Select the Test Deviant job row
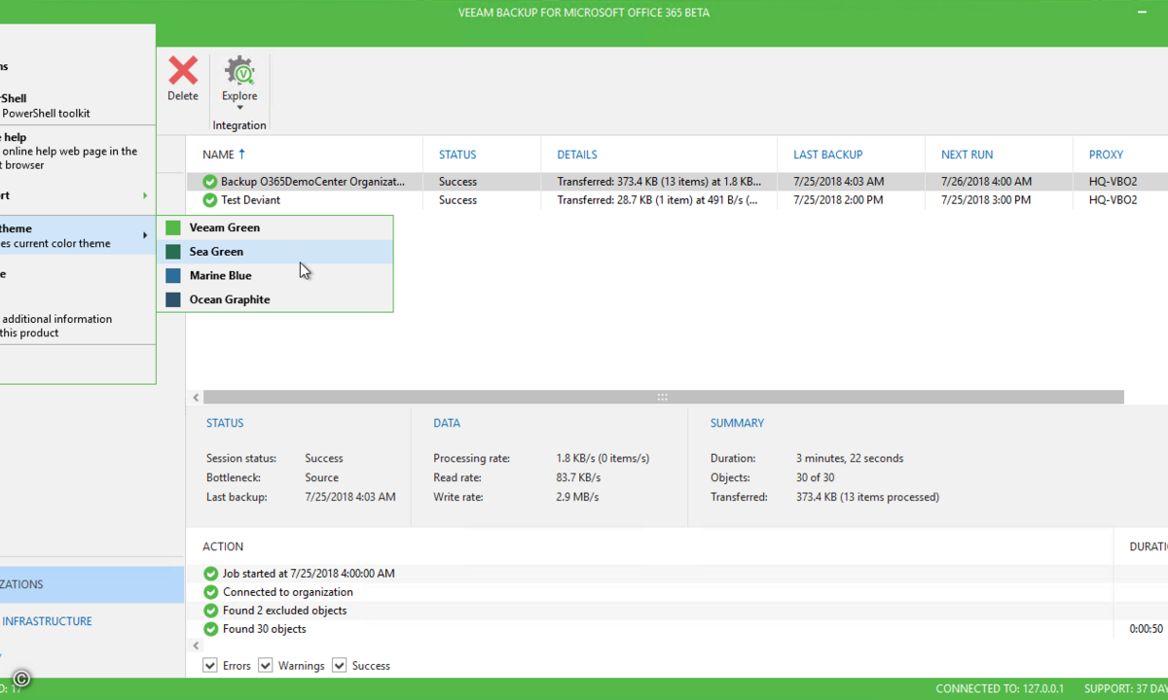This screenshot has height=700, width=1168. [x=677, y=200]
